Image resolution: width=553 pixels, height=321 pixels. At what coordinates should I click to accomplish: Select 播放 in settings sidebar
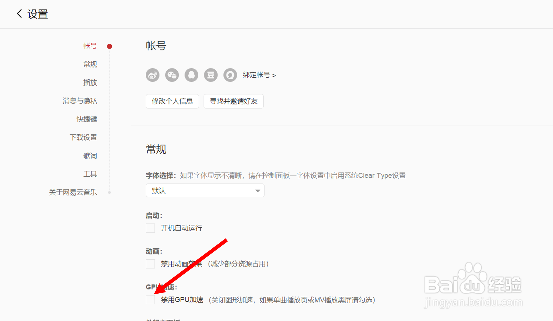click(90, 82)
